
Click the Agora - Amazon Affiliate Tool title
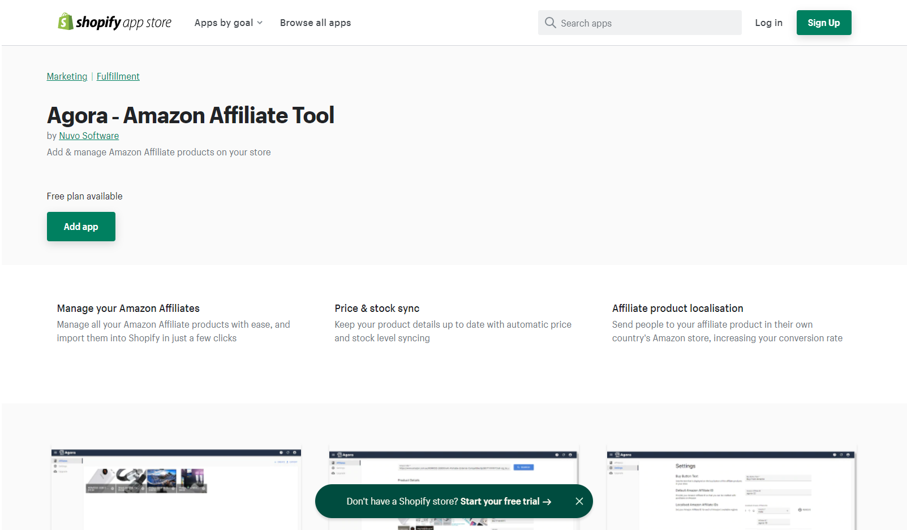coord(191,115)
